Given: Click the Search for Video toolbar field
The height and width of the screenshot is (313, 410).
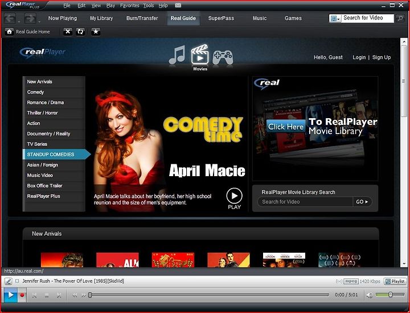Looking at the screenshot, I should tap(367, 18).
